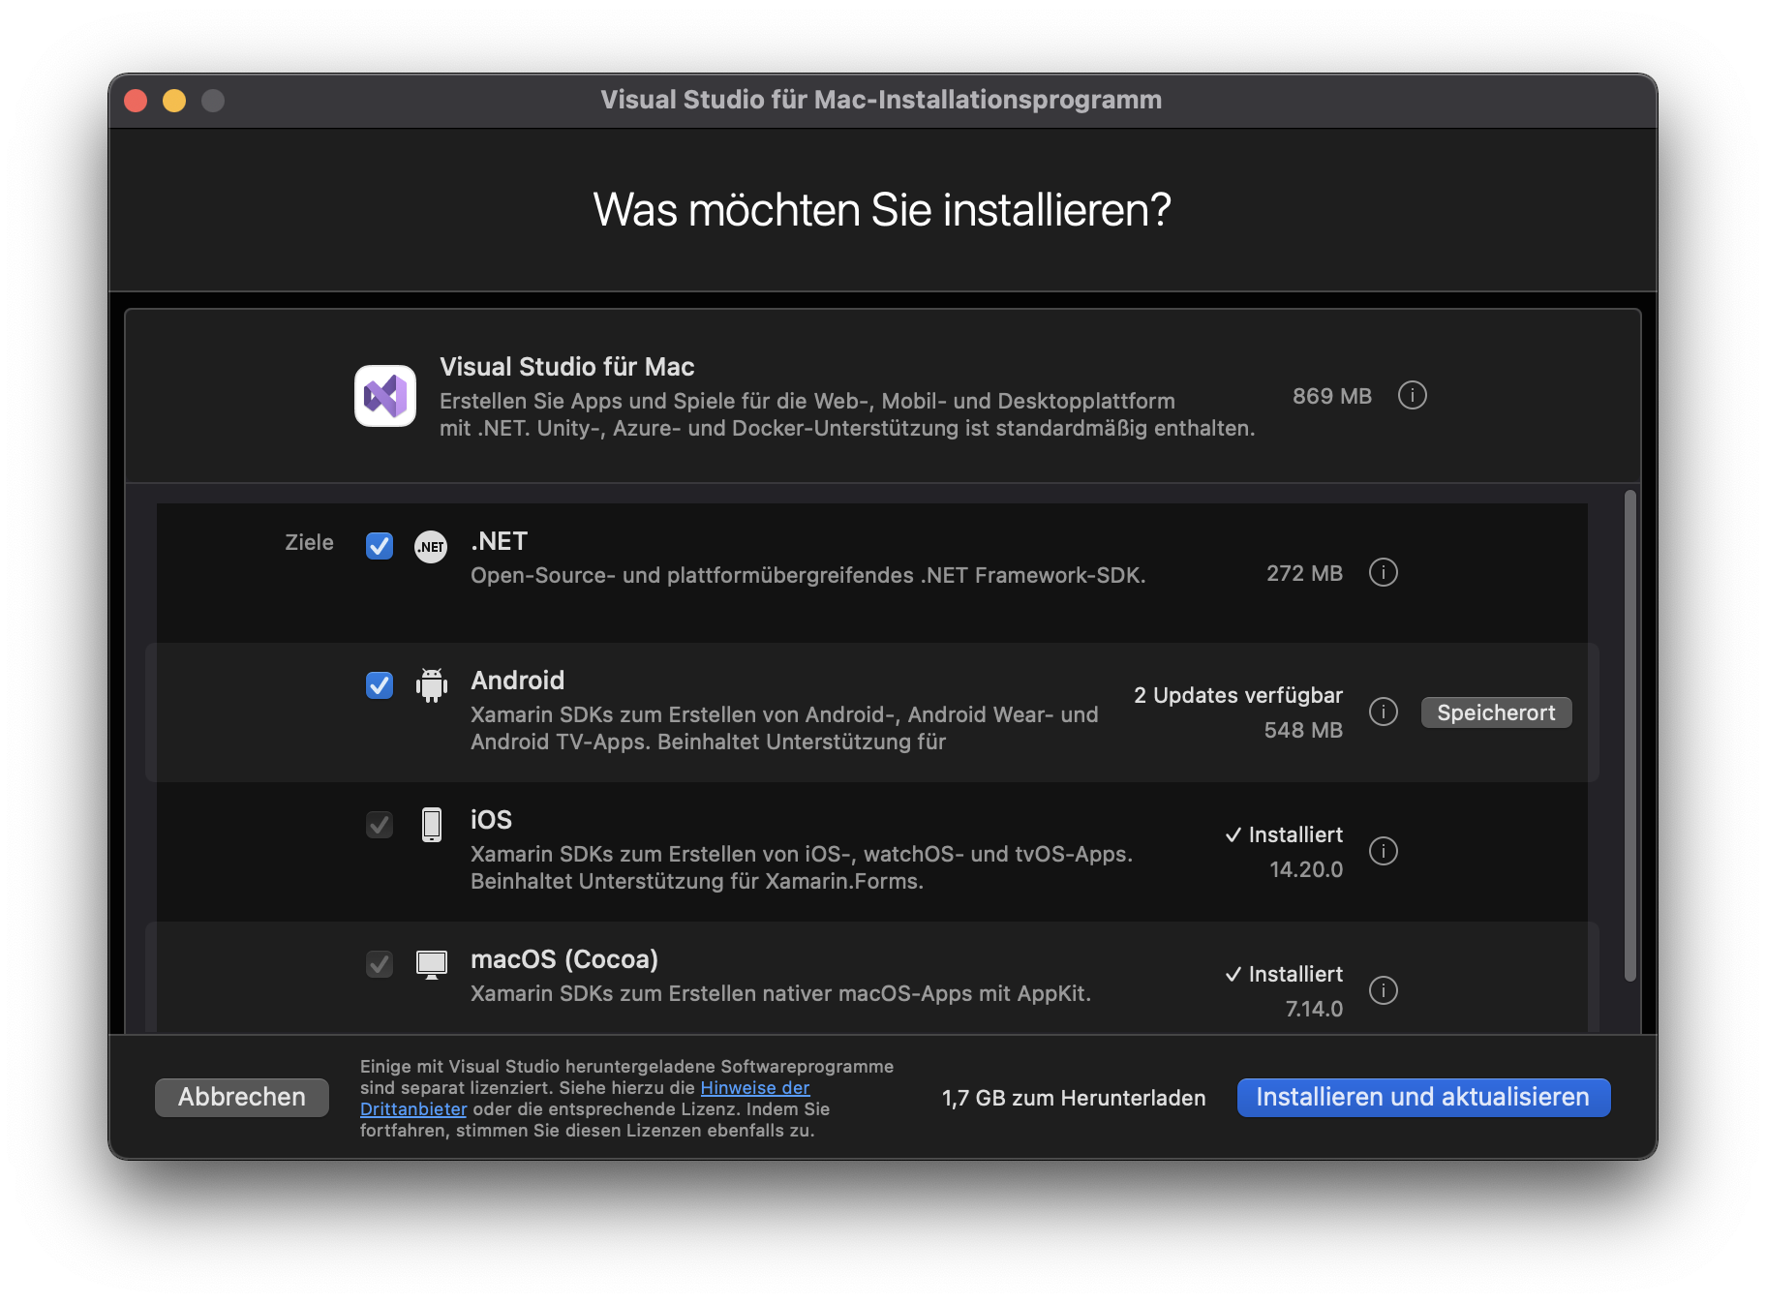
Task: Show info for the .NET component
Action: click(x=1383, y=573)
